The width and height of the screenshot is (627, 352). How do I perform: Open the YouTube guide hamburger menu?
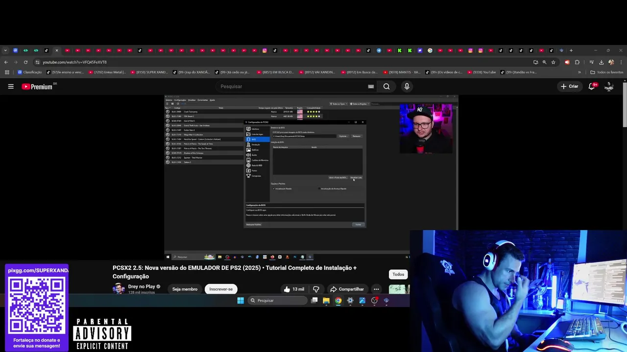11,87
